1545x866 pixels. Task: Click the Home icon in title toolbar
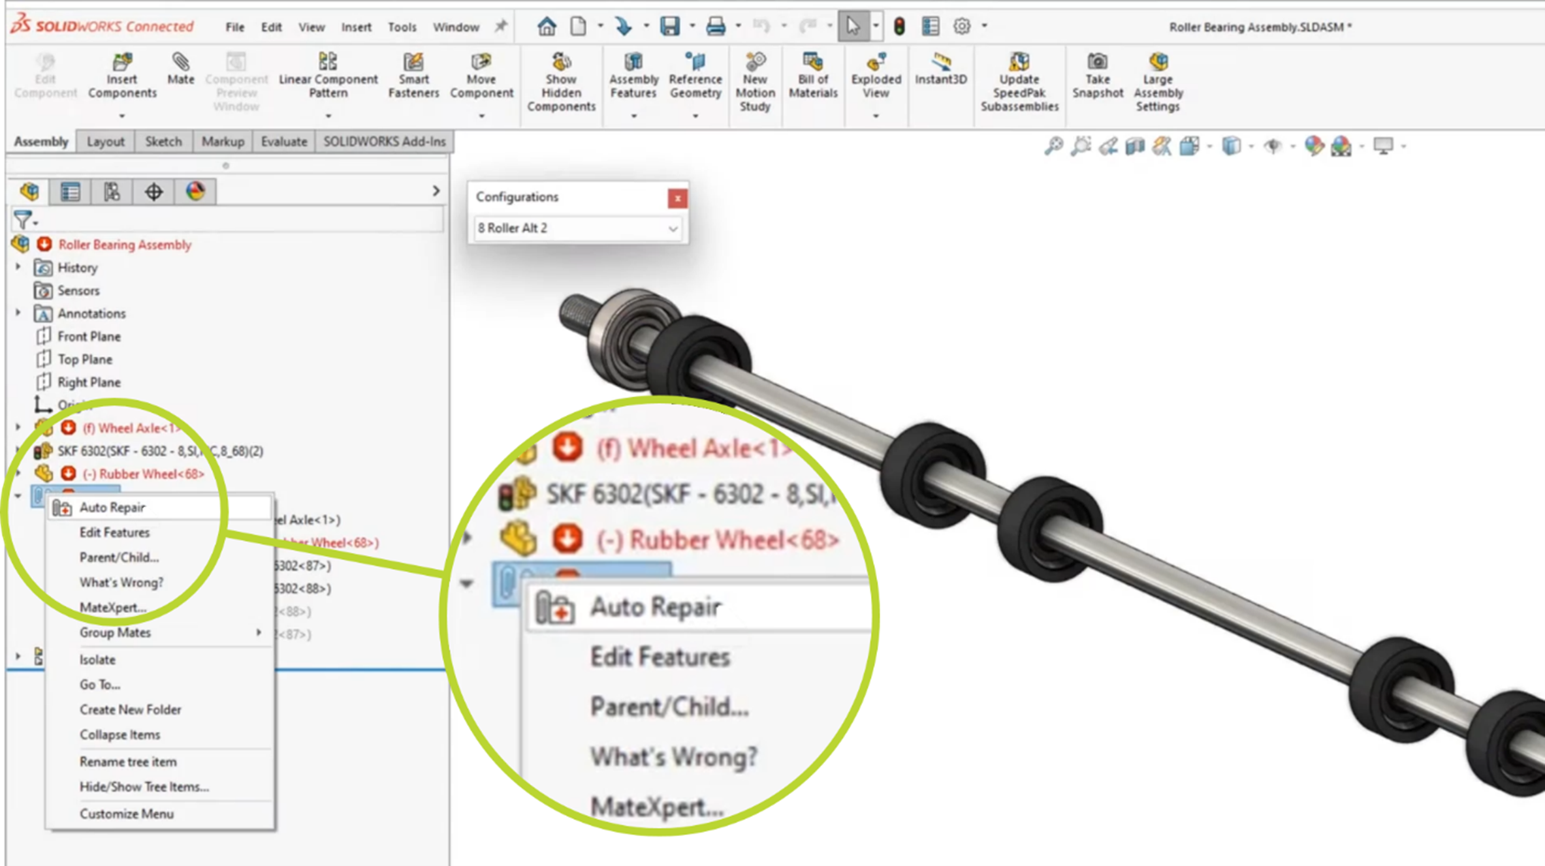pyautogui.click(x=547, y=26)
